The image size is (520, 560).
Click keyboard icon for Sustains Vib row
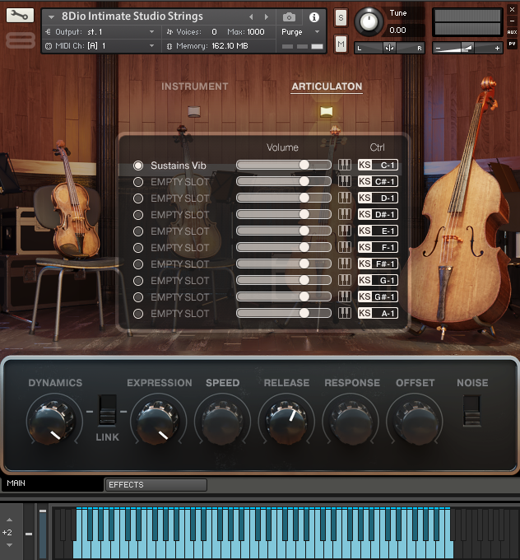click(345, 166)
